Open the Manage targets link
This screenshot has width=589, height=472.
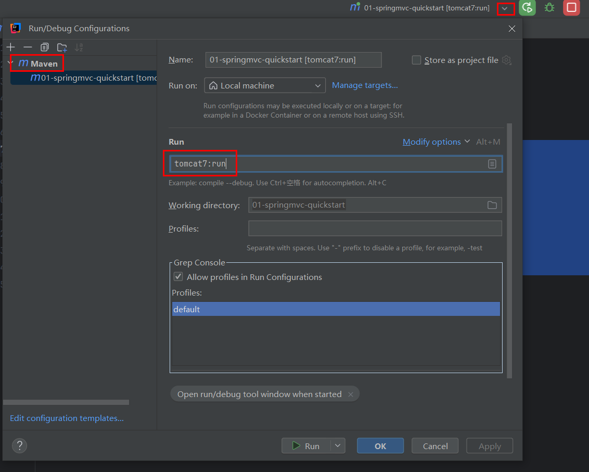tap(365, 85)
